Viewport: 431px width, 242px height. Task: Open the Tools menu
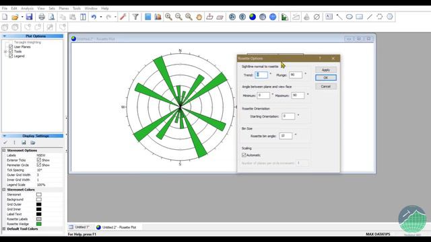click(x=77, y=9)
